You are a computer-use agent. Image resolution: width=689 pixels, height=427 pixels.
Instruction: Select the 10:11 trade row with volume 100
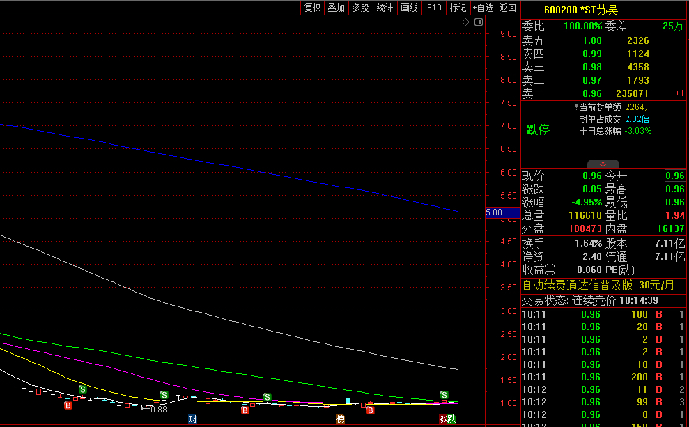[603, 315]
